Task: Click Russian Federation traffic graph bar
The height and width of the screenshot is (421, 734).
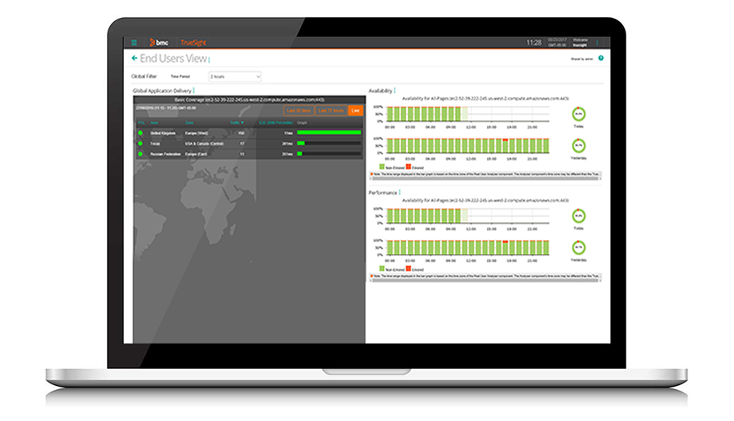Action: [x=300, y=153]
